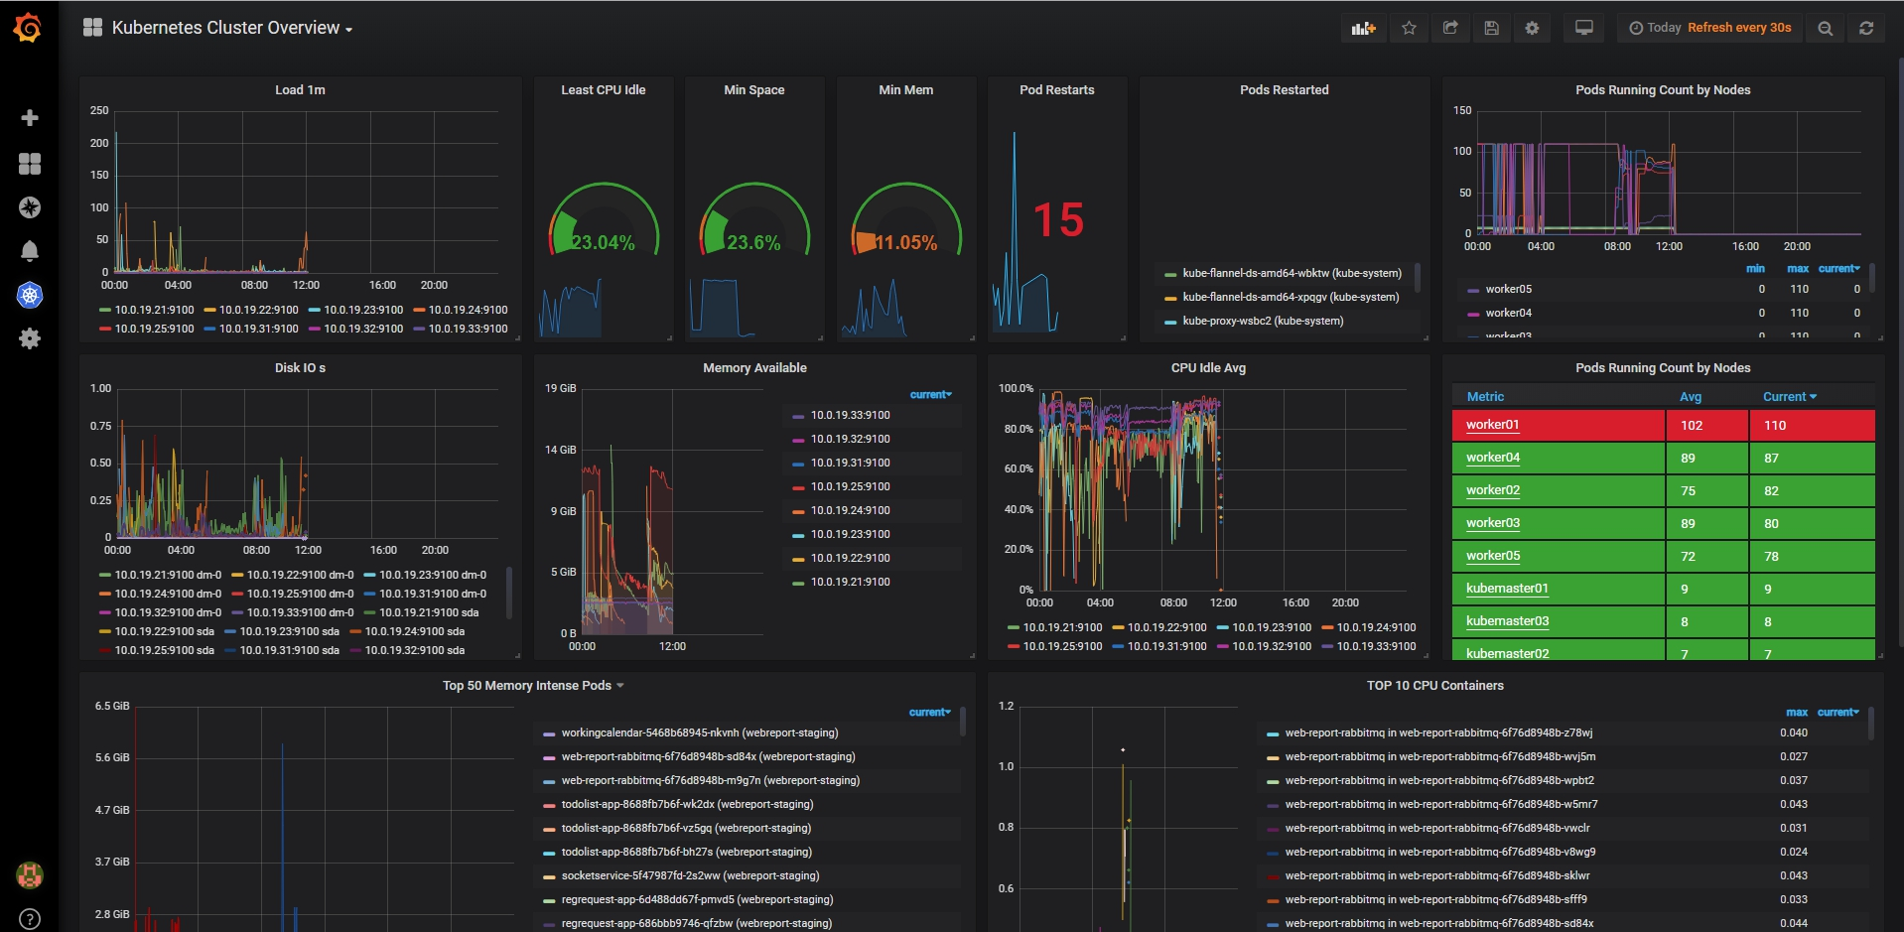This screenshot has width=1904, height=932.
Task: Open Memory Available panel title menu
Action: point(754,368)
